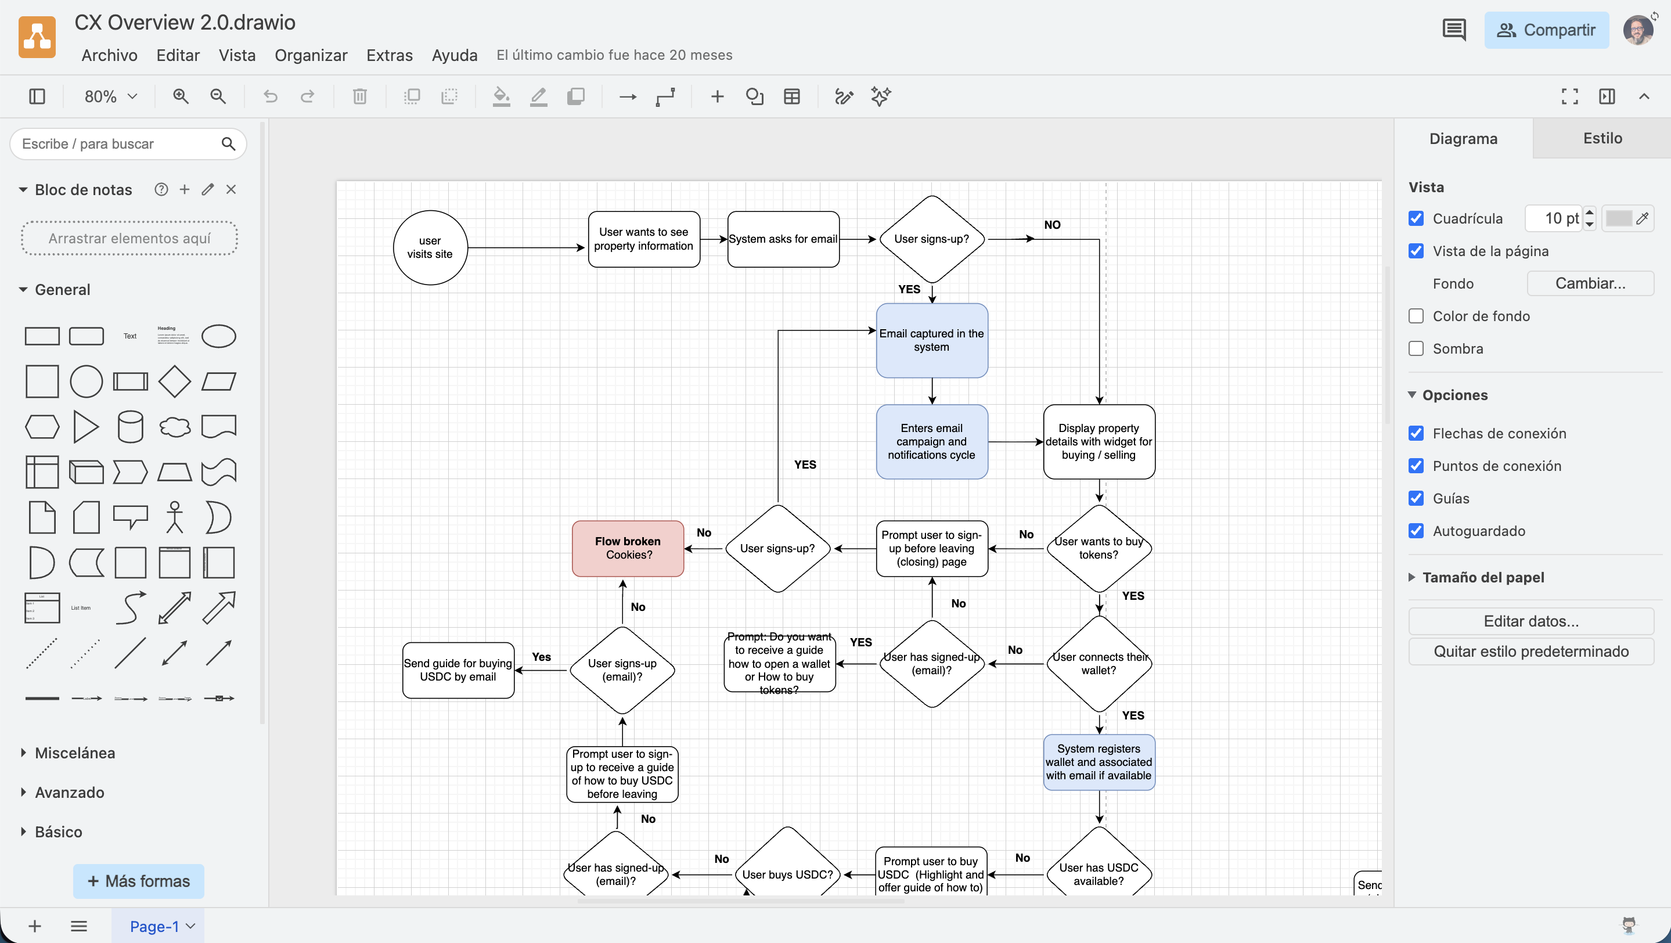Undo the last action
This screenshot has height=943, width=1671.
270,96
